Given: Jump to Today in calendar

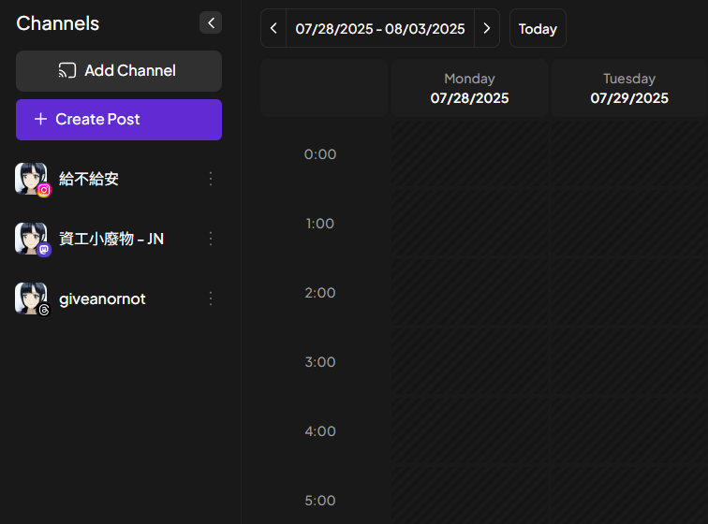Looking at the screenshot, I should [538, 29].
